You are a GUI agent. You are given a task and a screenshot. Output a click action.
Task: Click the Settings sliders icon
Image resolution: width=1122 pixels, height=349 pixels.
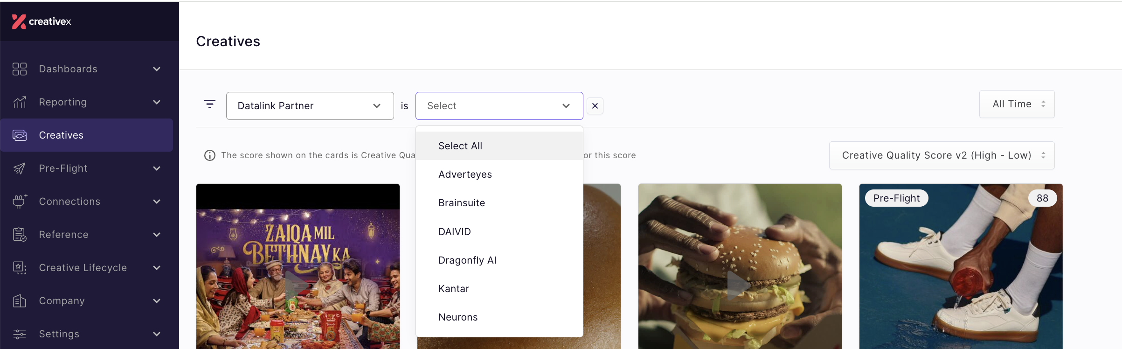tap(20, 334)
